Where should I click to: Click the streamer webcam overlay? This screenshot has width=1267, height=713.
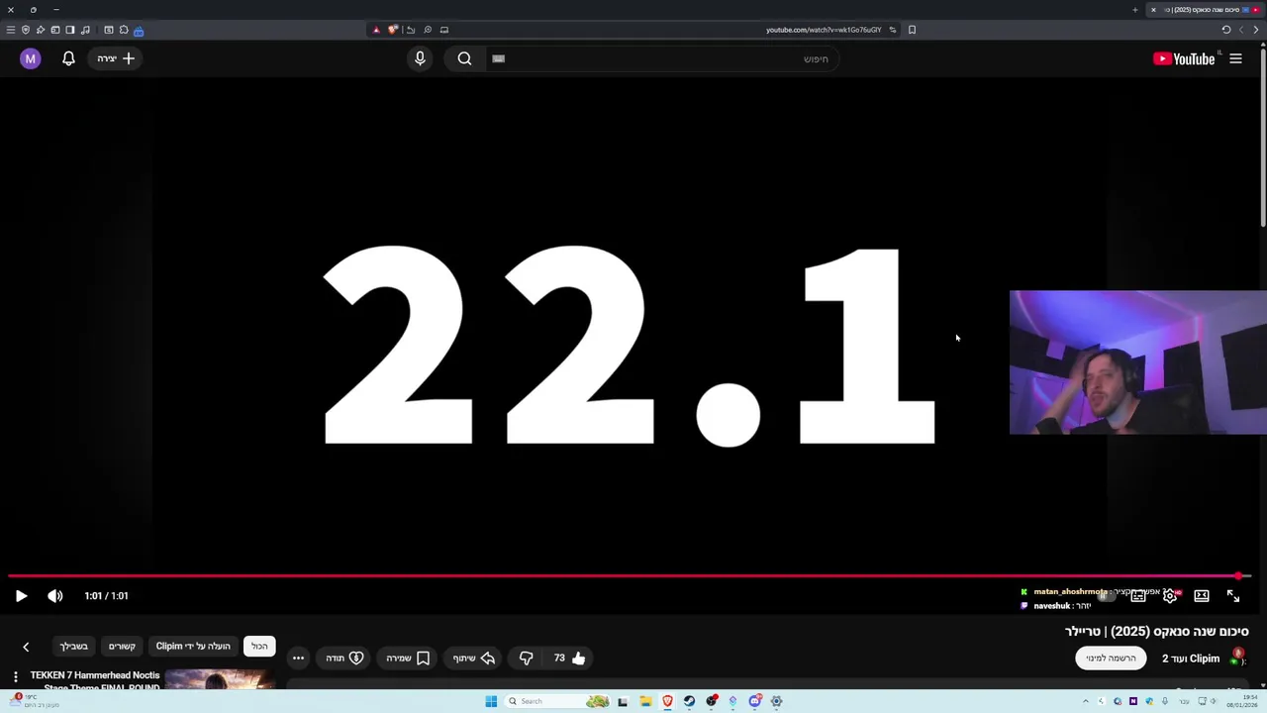tap(1138, 362)
